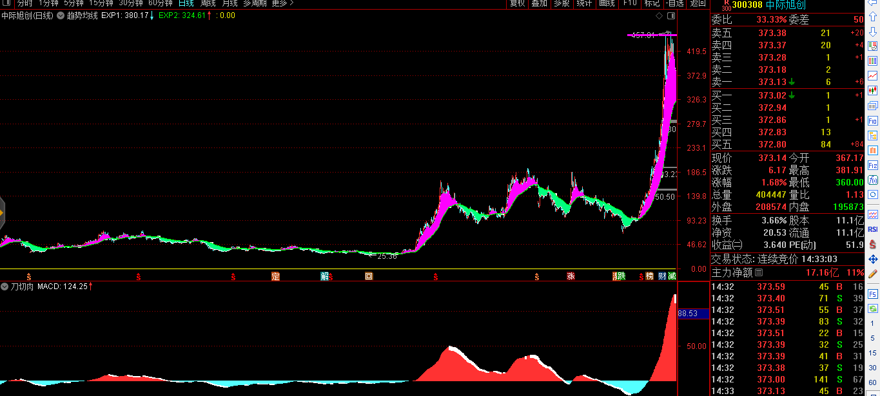Click the candlestick chart sidebar icon
This screenshot has width=880, height=396.
pyautogui.click(x=873, y=90)
